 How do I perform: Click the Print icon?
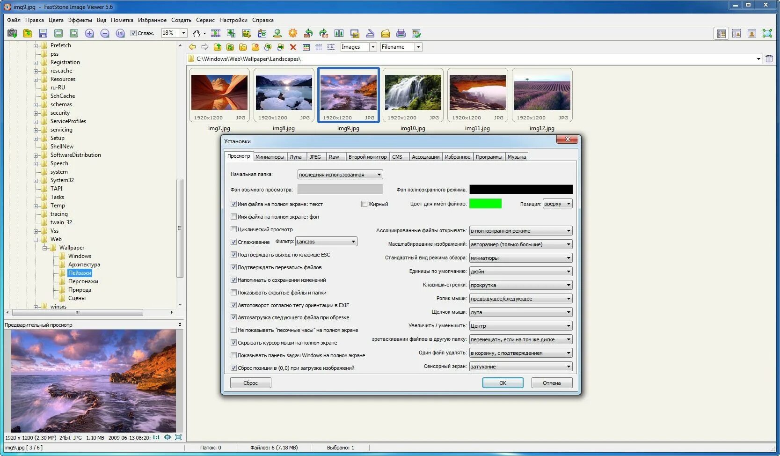(401, 33)
